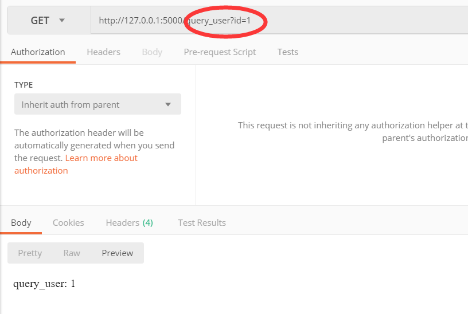The image size is (468, 314).
Task: Switch response view to Pretty
Action: click(30, 253)
